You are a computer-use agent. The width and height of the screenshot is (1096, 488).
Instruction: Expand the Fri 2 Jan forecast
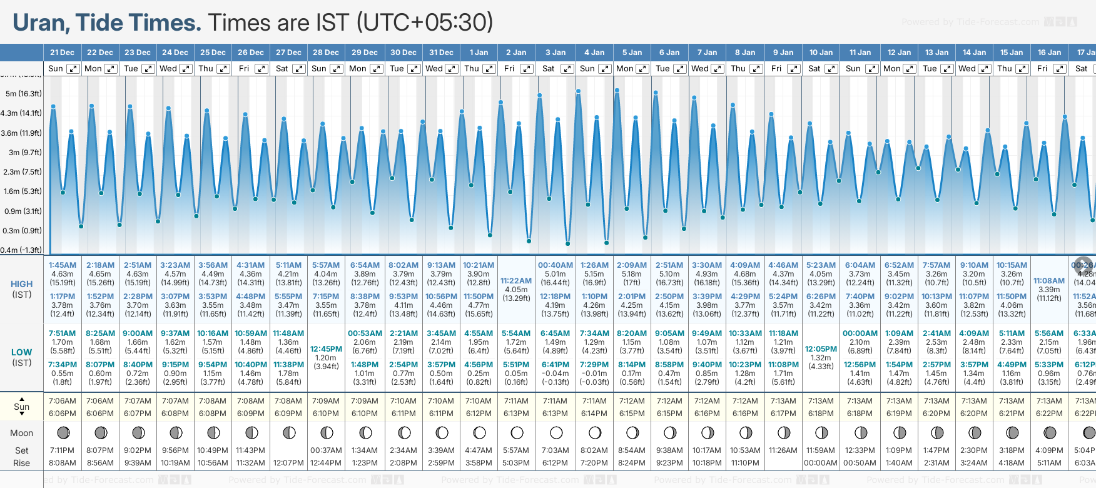527,69
